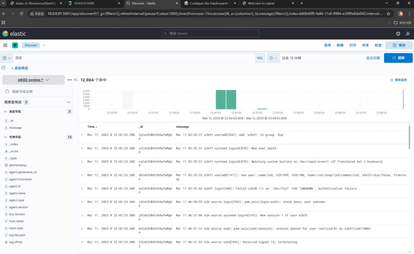Open chart options link
This screenshot has width=414, height=254.
[x=398, y=80]
